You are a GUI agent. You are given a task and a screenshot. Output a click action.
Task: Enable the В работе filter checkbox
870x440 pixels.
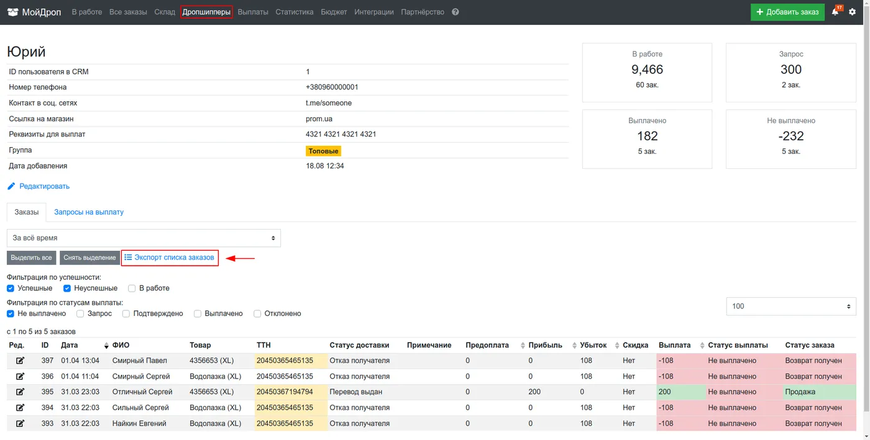click(132, 288)
